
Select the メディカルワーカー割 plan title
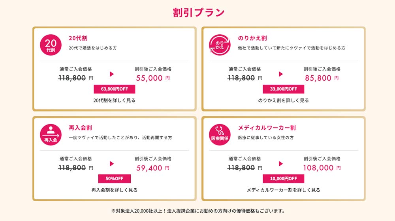(267, 128)
